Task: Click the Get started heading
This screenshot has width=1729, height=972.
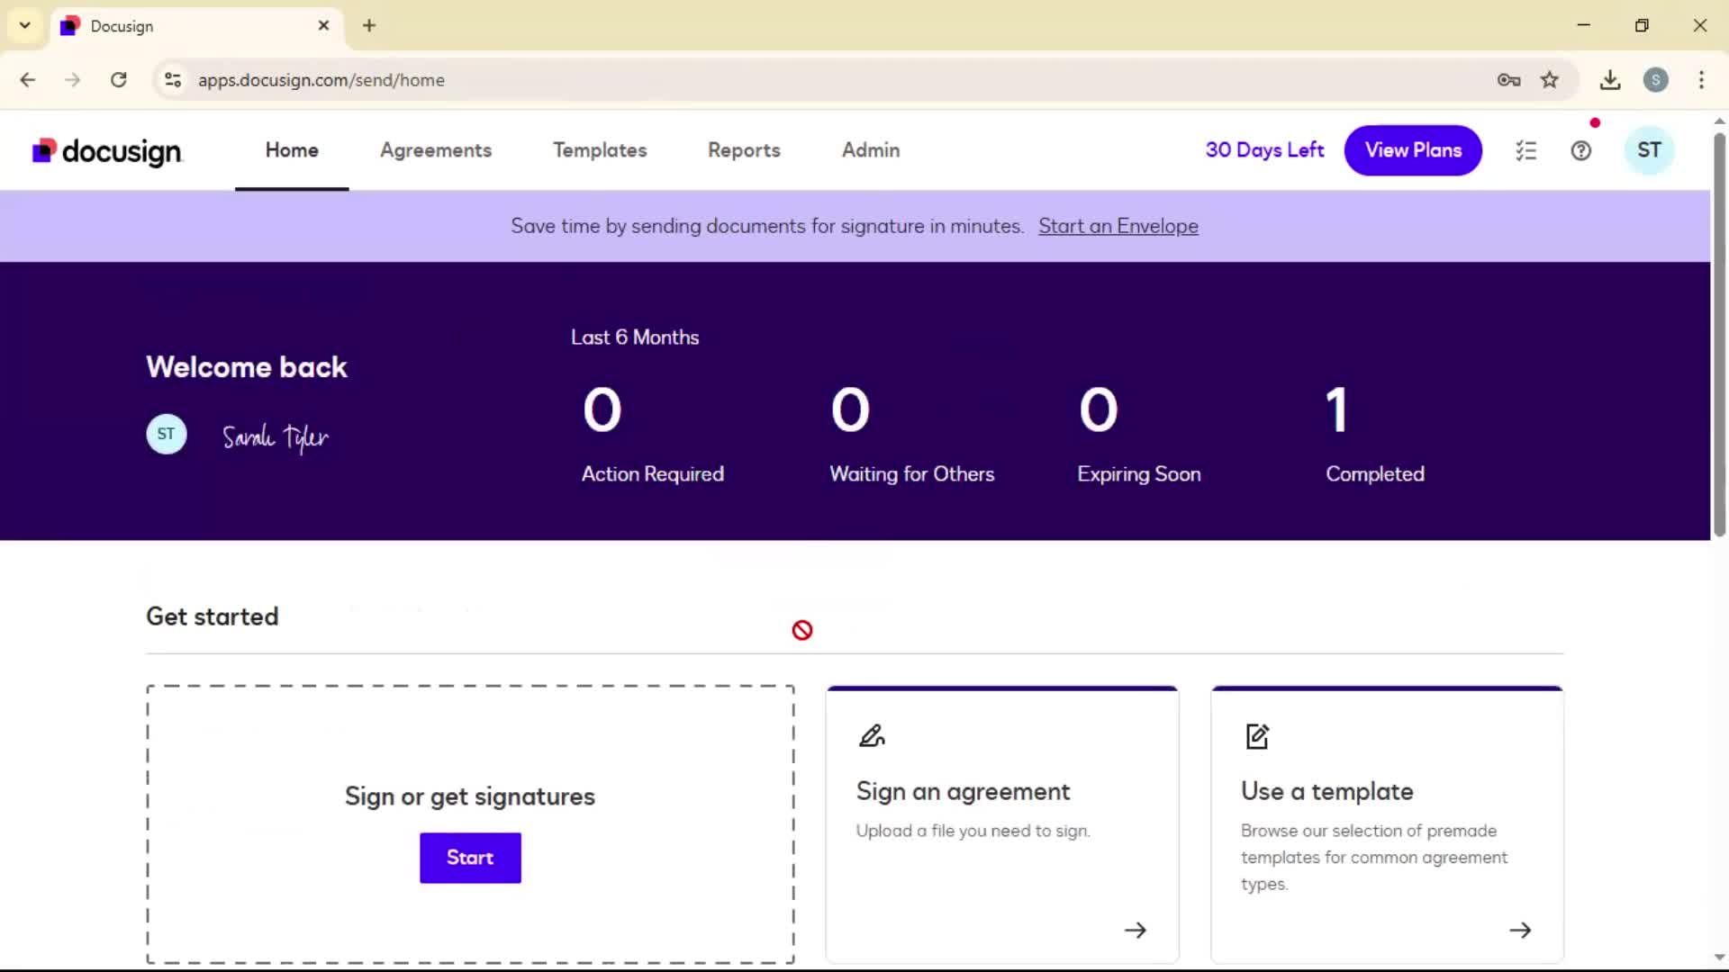Action: [213, 616]
